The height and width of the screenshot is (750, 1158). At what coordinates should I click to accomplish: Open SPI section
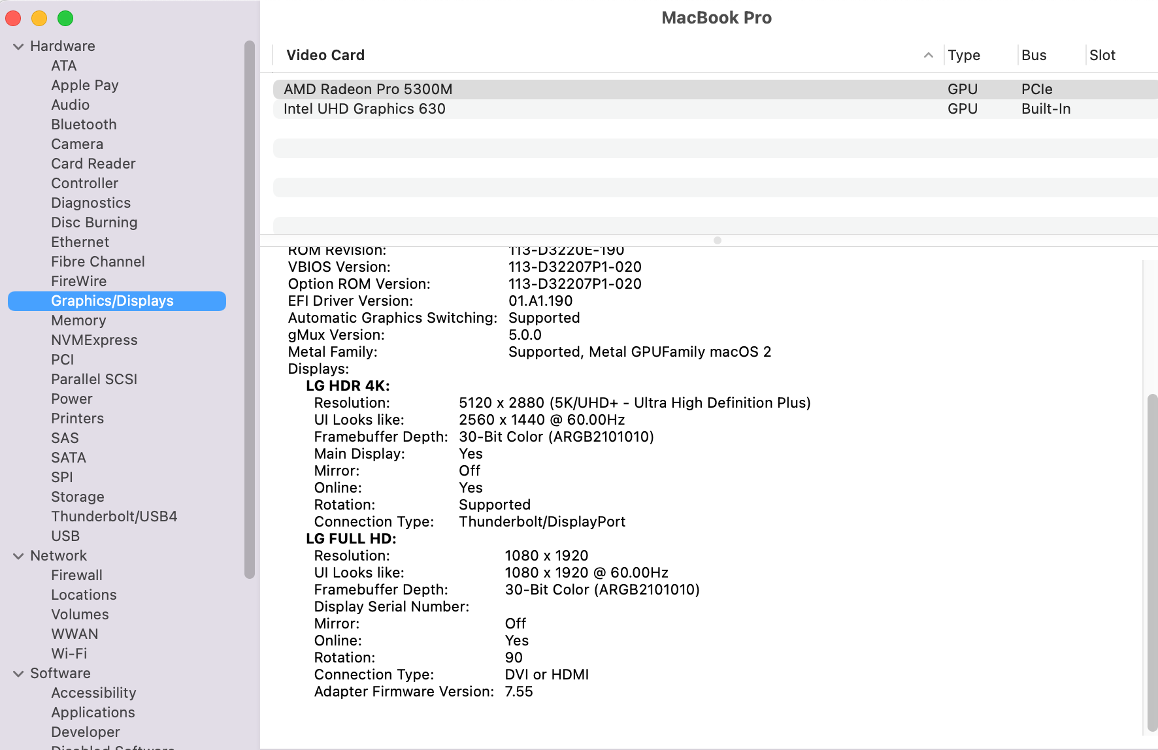[62, 478]
